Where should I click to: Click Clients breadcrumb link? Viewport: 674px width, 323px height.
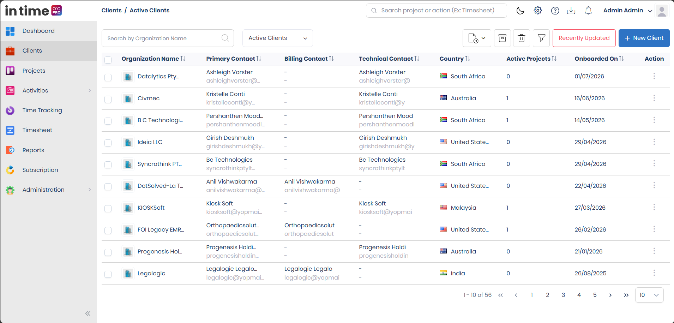(112, 11)
